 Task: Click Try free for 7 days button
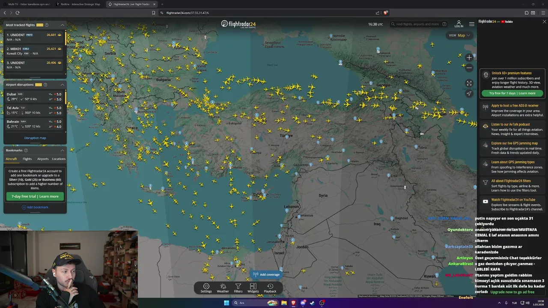click(x=512, y=93)
